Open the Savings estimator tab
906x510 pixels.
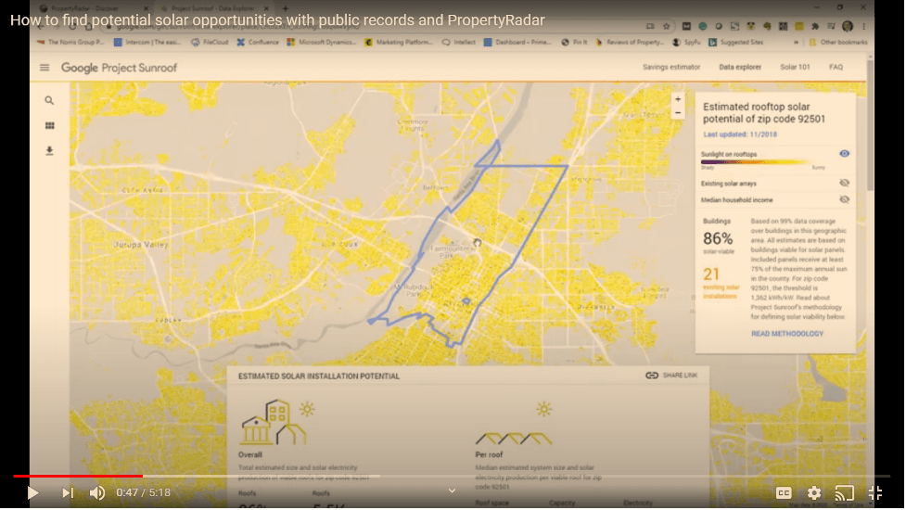click(670, 67)
